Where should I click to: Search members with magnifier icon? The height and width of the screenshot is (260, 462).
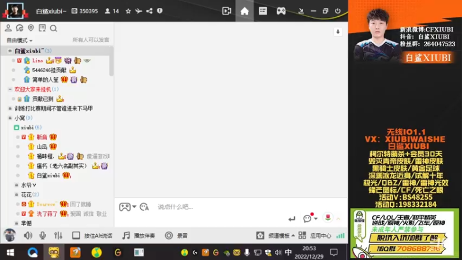[x=53, y=28]
